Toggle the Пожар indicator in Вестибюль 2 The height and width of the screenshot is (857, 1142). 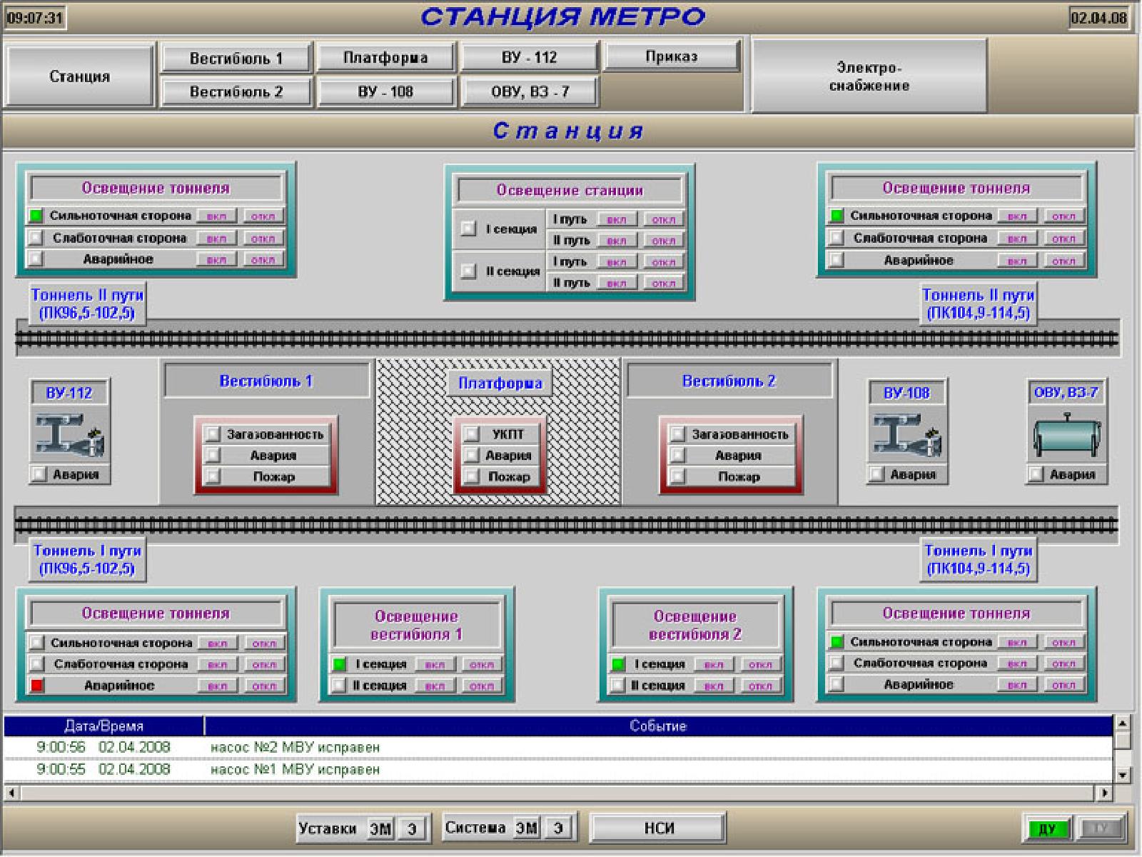[677, 476]
